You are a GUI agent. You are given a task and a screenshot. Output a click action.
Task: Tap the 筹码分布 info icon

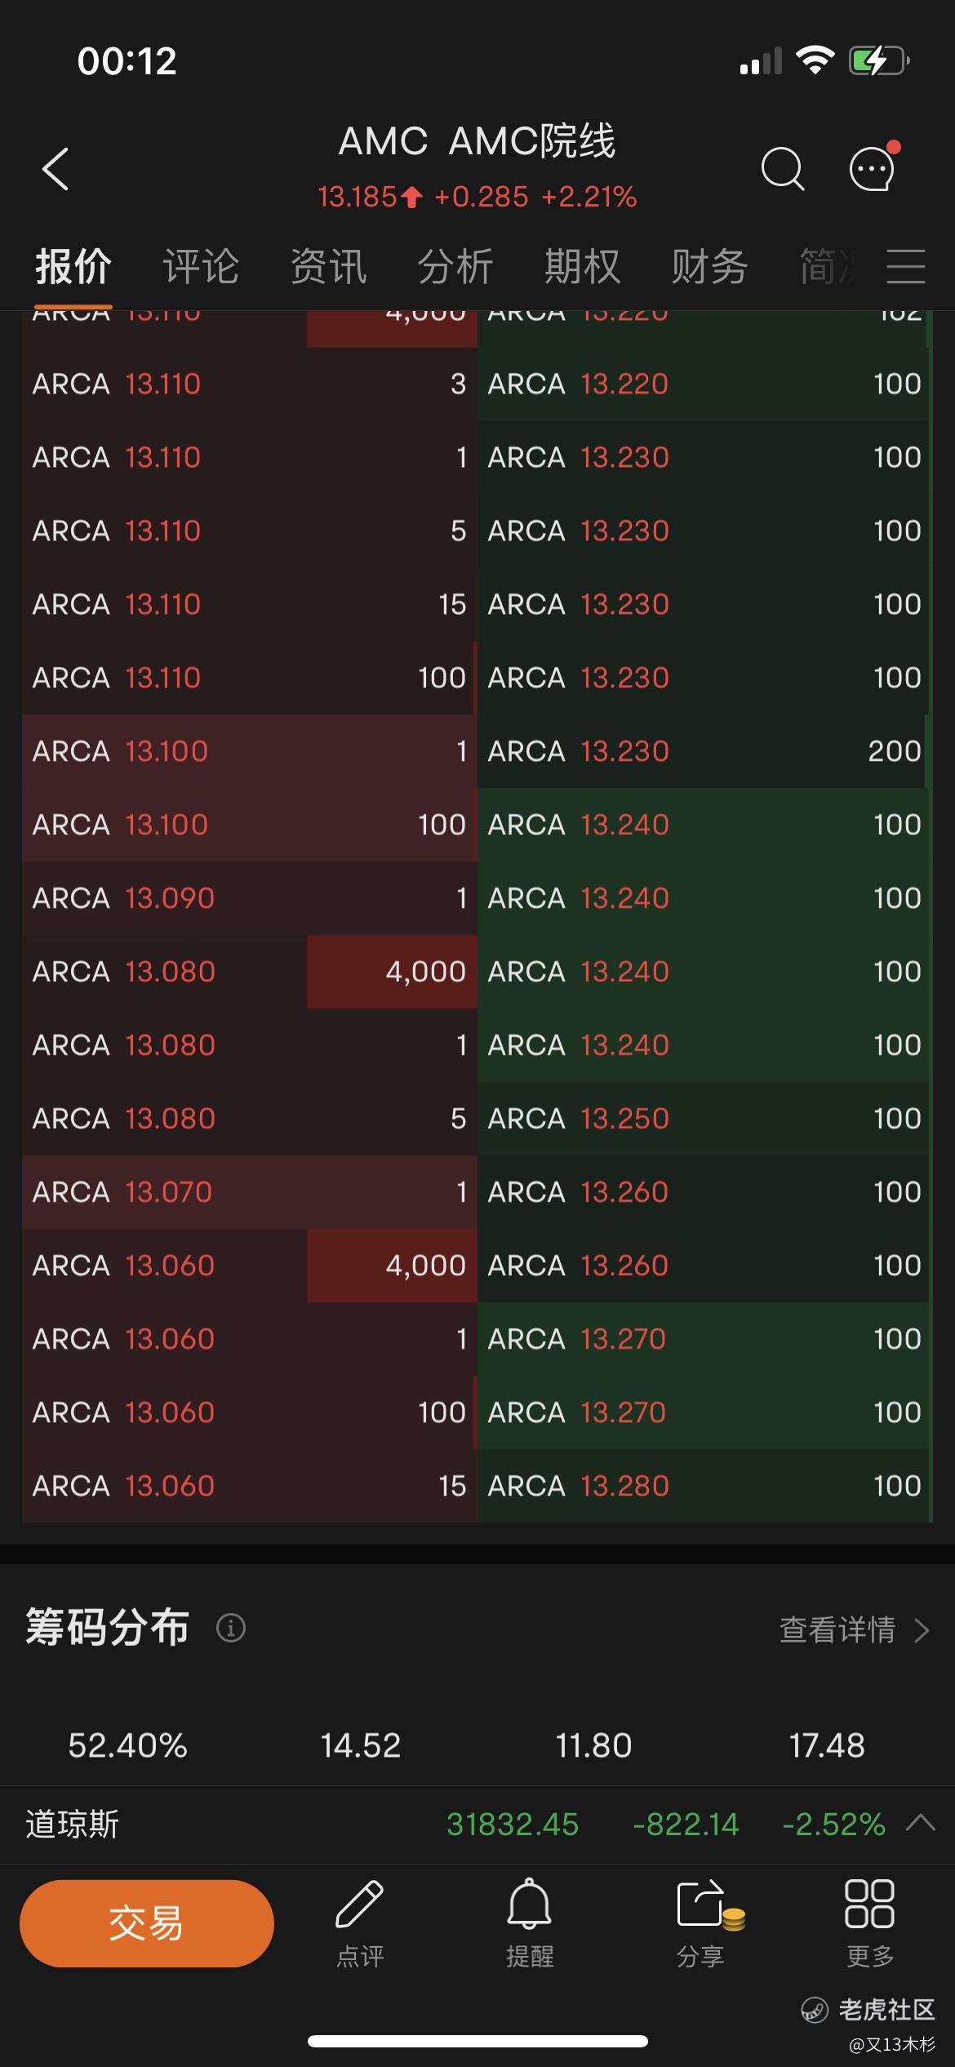coord(231,1628)
